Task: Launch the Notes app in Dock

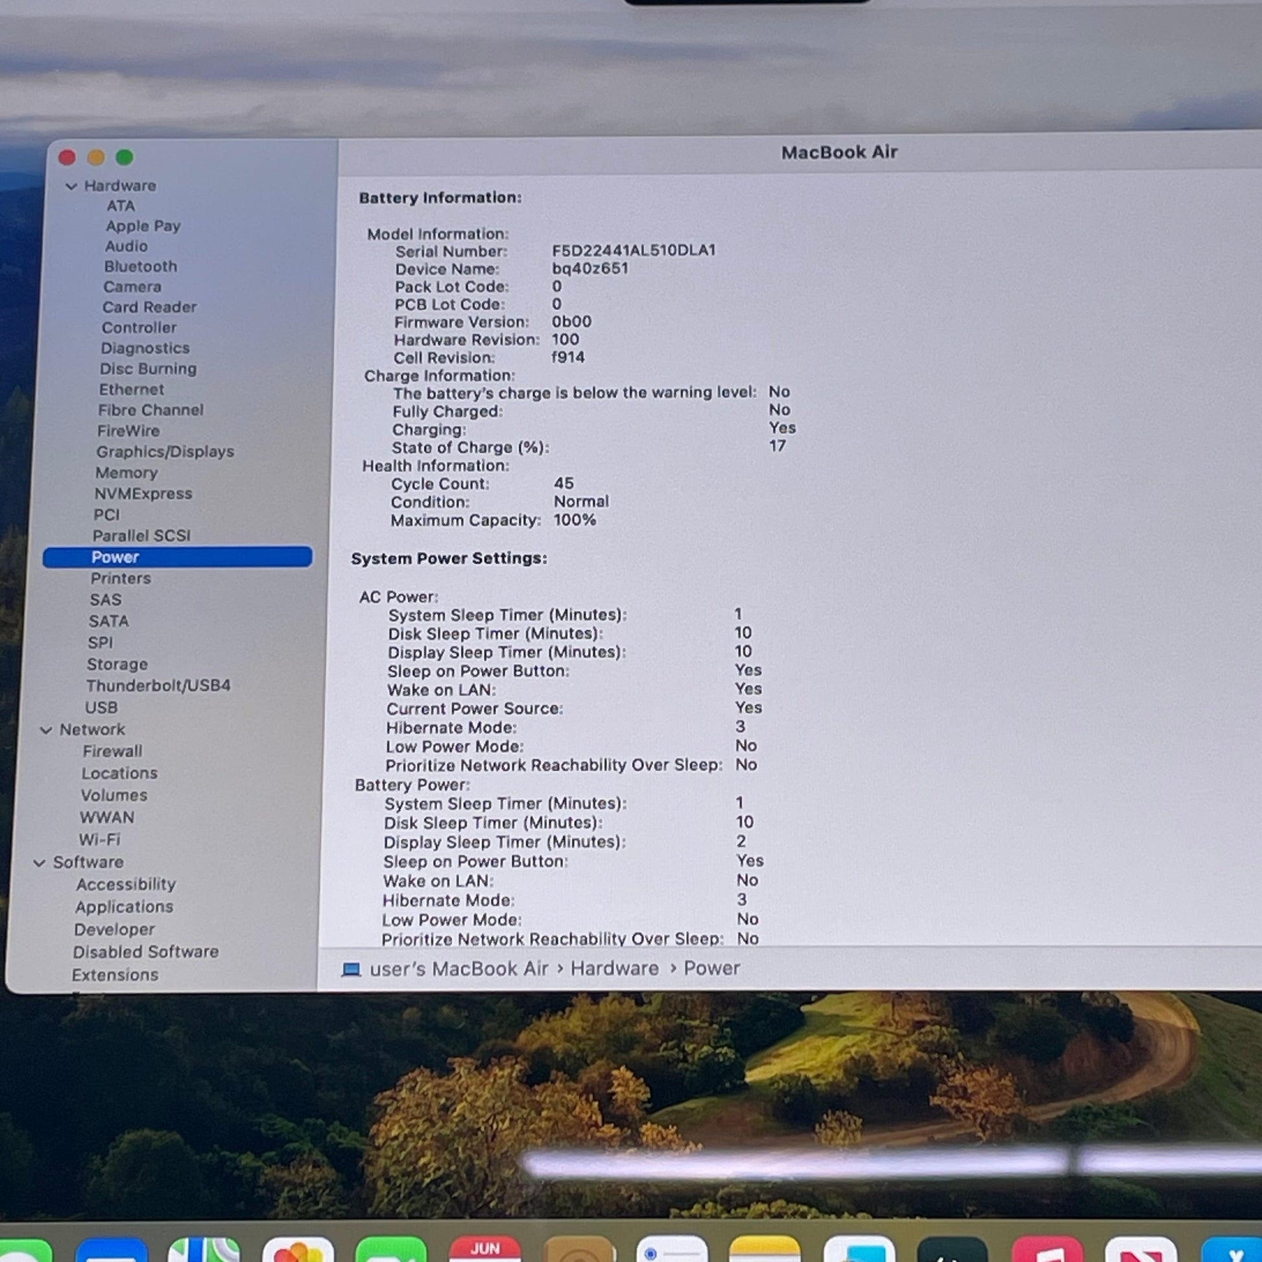Action: tap(765, 1250)
